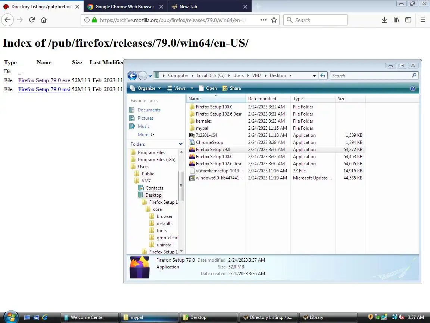430x323 pixels.
Task: Close the Directory Listing tab
Action: click(x=77, y=7)
